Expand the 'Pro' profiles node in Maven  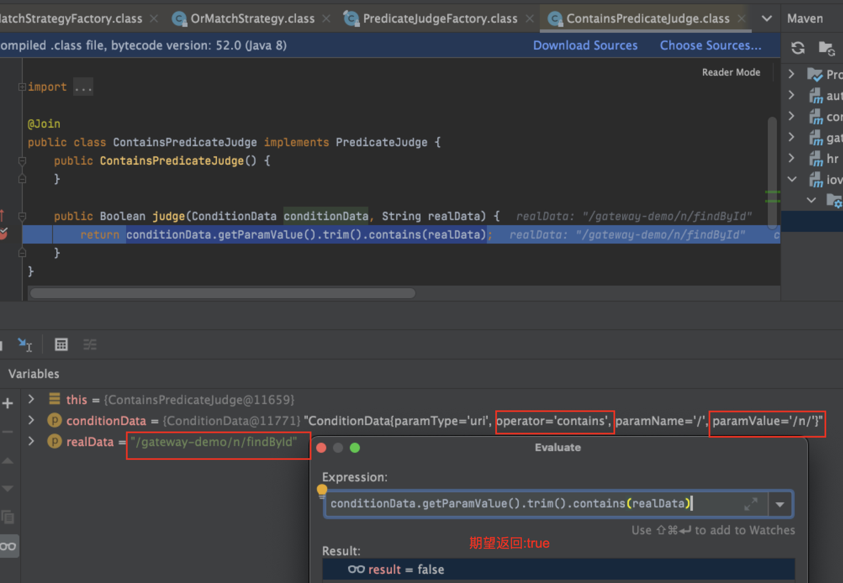coord(791,74)
